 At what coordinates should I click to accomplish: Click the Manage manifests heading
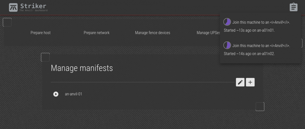tap(82, 68)
